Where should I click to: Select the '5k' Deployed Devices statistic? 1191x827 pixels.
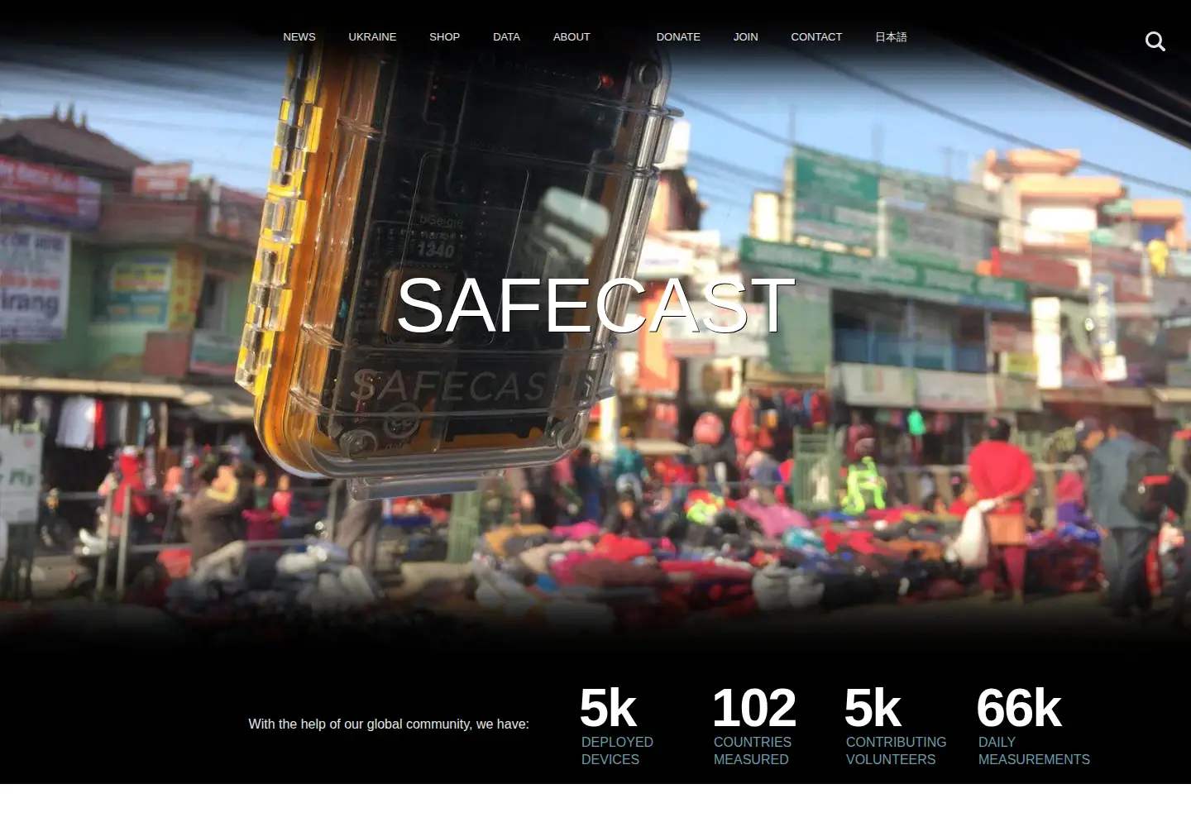[x=608, y=708]
